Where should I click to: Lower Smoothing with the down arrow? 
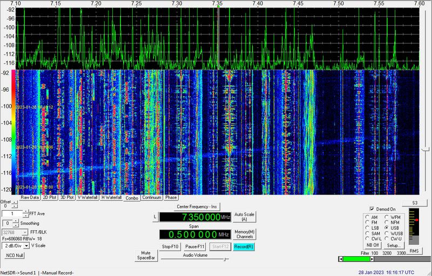(16, 225)
